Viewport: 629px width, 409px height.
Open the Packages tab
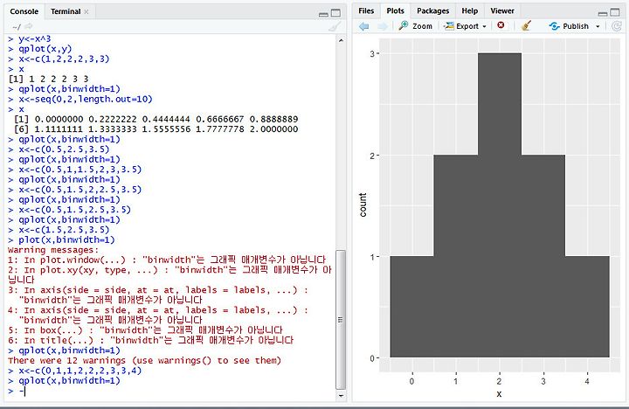click(432, 10)
